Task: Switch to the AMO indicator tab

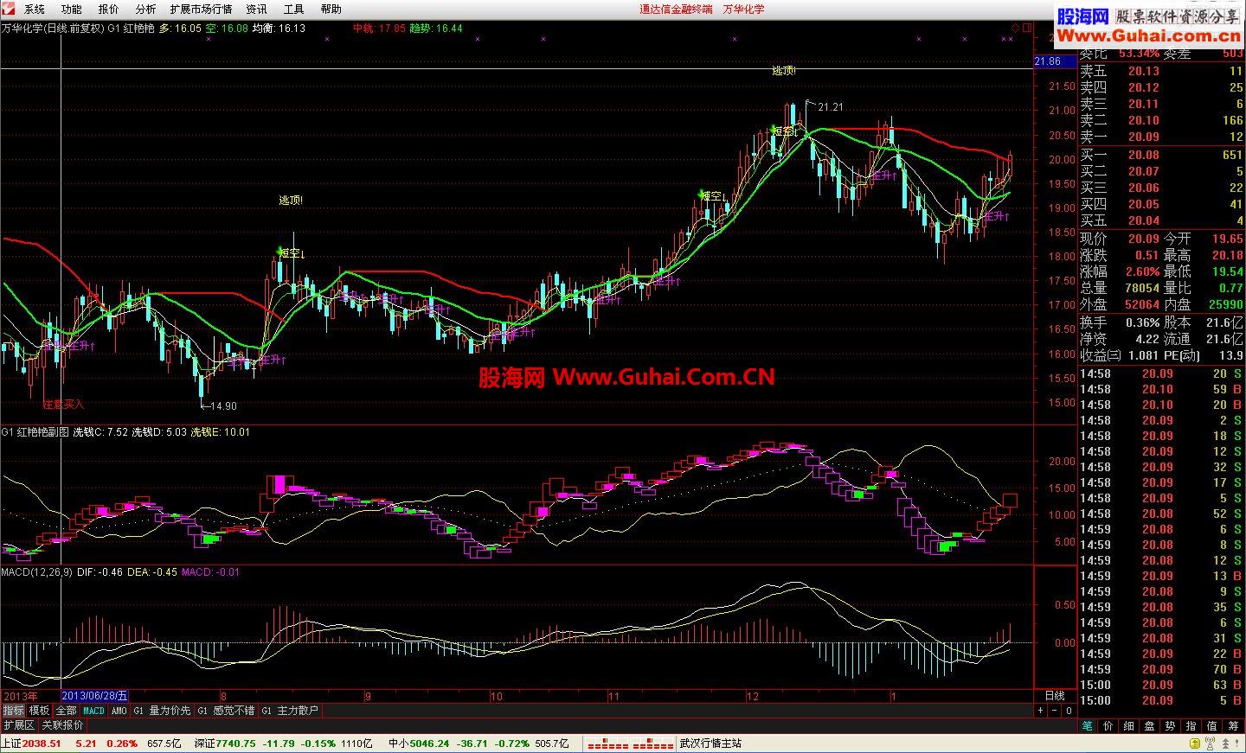Action: coord(119,711)
